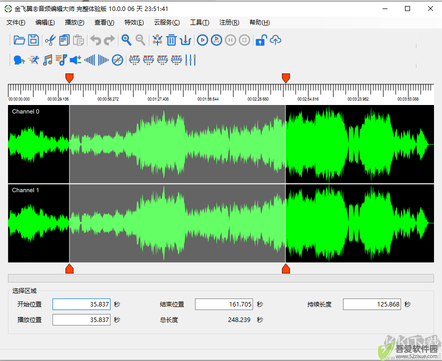This screenshot has height=361, width=442.
Task: Click the insert down-arrow icon
Action: click(x=185, y=40)
